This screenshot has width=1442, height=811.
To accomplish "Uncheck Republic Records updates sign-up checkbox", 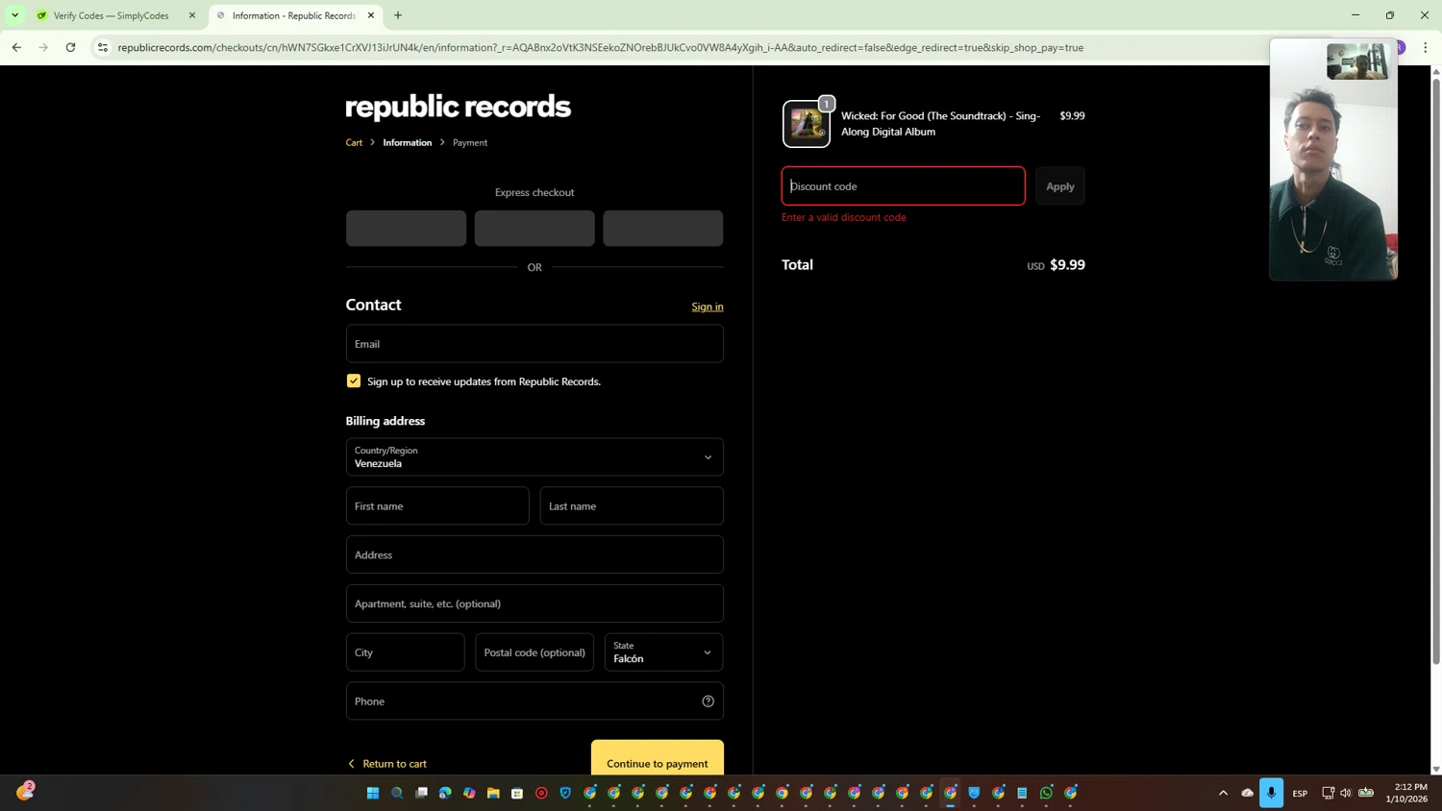I will [354, 381].
